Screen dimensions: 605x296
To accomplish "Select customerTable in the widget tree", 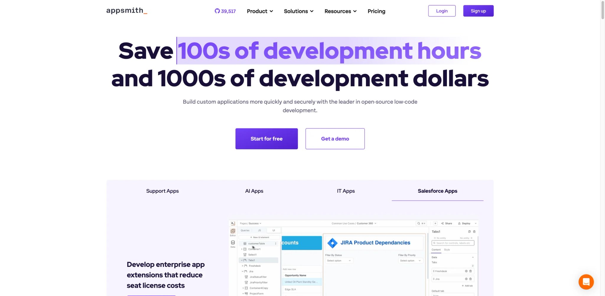I will tap(256, 243).
